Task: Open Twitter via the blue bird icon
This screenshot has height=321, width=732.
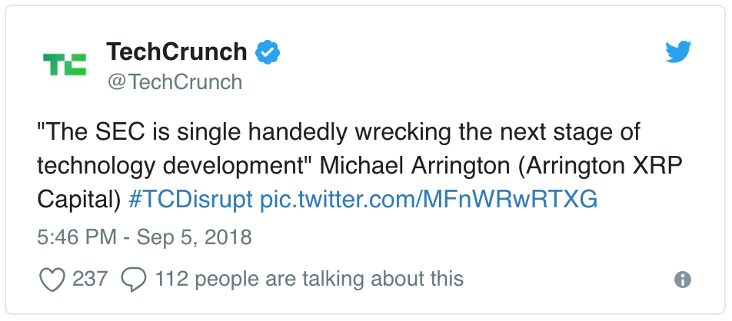Action: click(x=680, y=53)
